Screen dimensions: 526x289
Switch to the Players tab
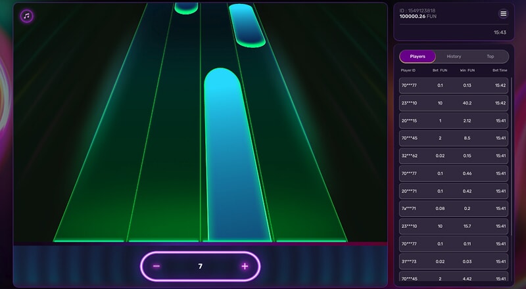pos(418,56)
